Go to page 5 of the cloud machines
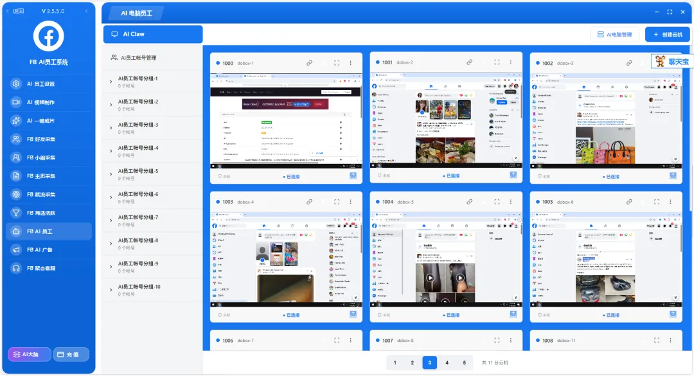The image size is (694, 376). click(x=464, y=362)
